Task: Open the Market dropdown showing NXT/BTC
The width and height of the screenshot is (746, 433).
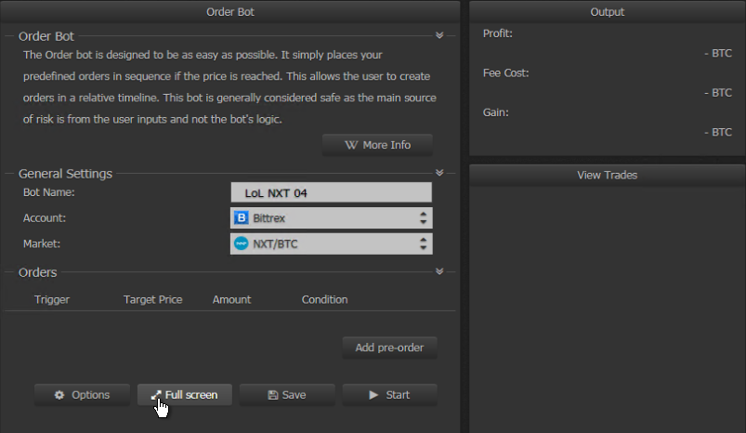Action: pos(331,243)
